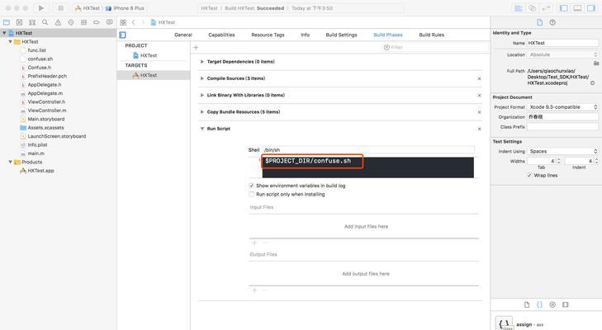Click the build phases Filter field
602x330 pixels.
point(435,47)
